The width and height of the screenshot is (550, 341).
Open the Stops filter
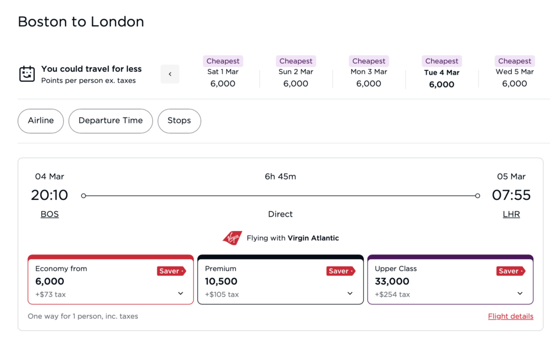coord(179,121)
